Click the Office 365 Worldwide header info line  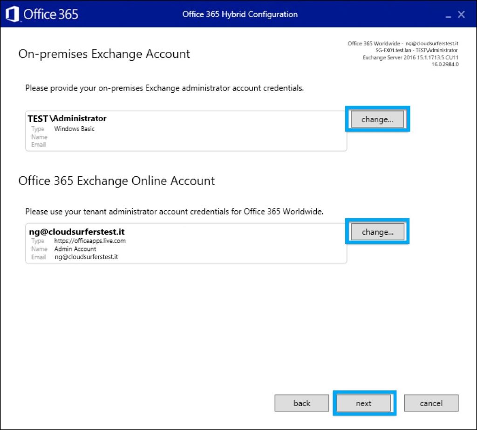coord(403,43)
